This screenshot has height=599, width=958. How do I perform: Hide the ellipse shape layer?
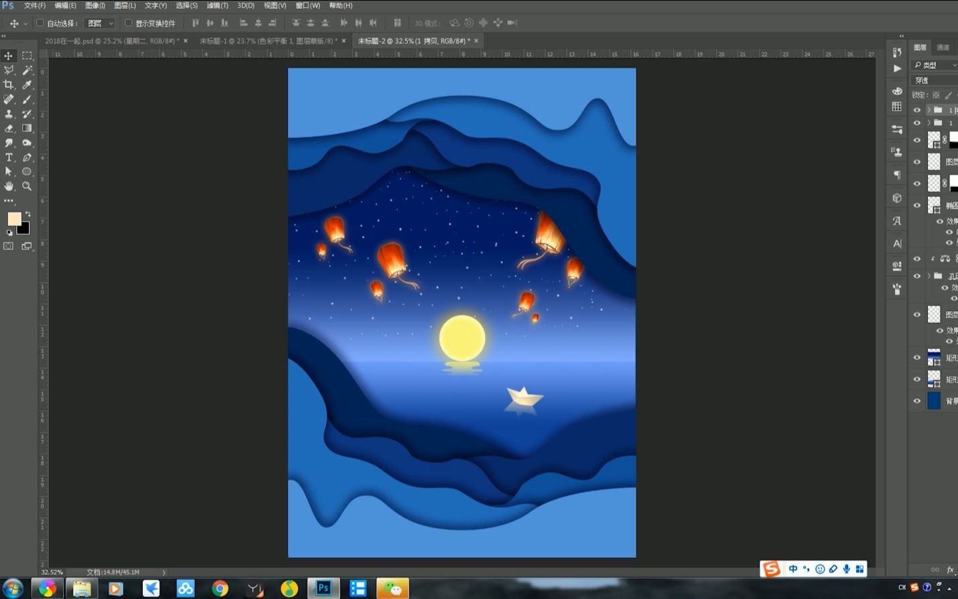(917, 206)
